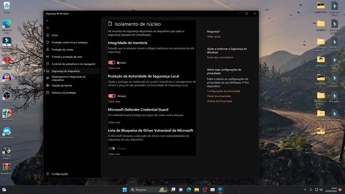Close the Segurança do Windows window
Image resolution: width=345 pixels, height=194 pixels.
tap(254, 13)
